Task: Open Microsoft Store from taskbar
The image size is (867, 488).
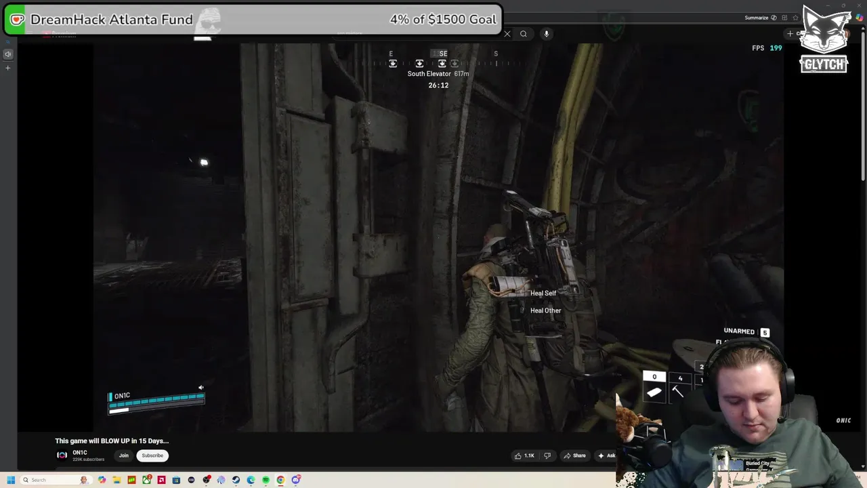Action: pyautogui.click(x=176, y=480)
